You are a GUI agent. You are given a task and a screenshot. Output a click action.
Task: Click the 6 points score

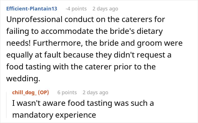coord(67,93)
